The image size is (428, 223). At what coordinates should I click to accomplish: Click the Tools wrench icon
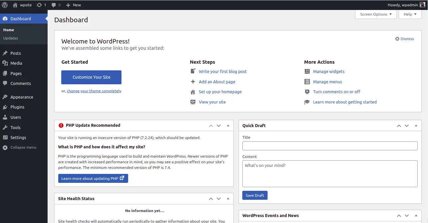pos(5,127)
